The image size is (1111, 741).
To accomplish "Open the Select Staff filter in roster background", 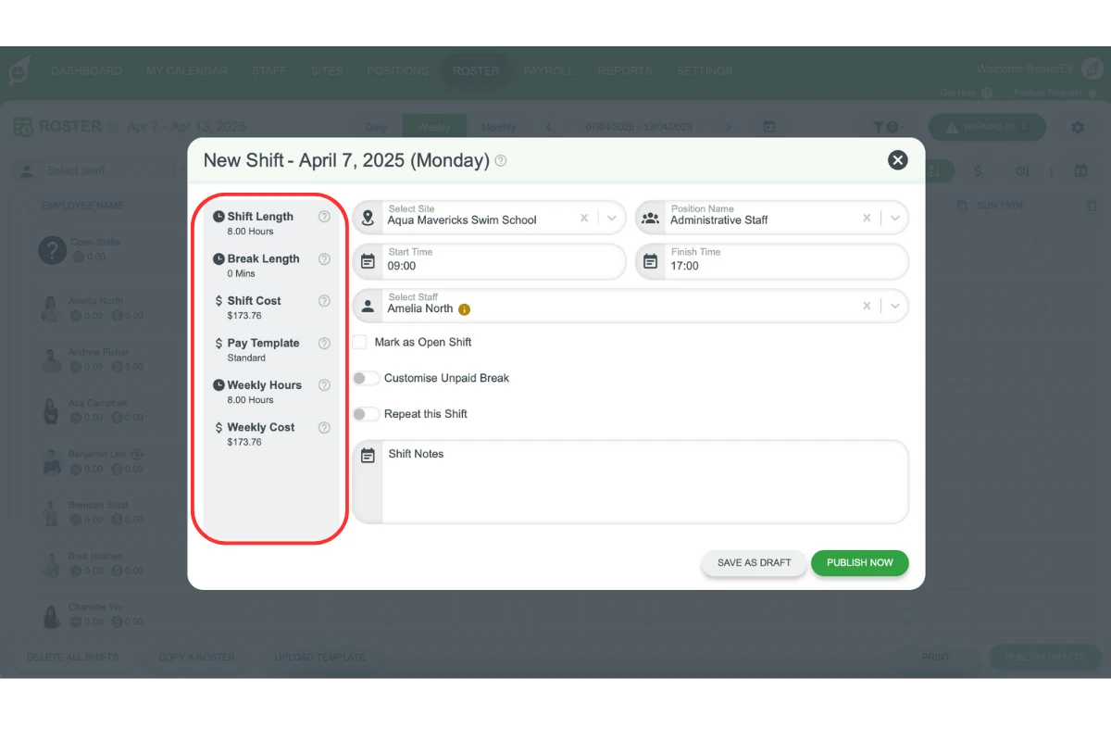I will point(97,171).
